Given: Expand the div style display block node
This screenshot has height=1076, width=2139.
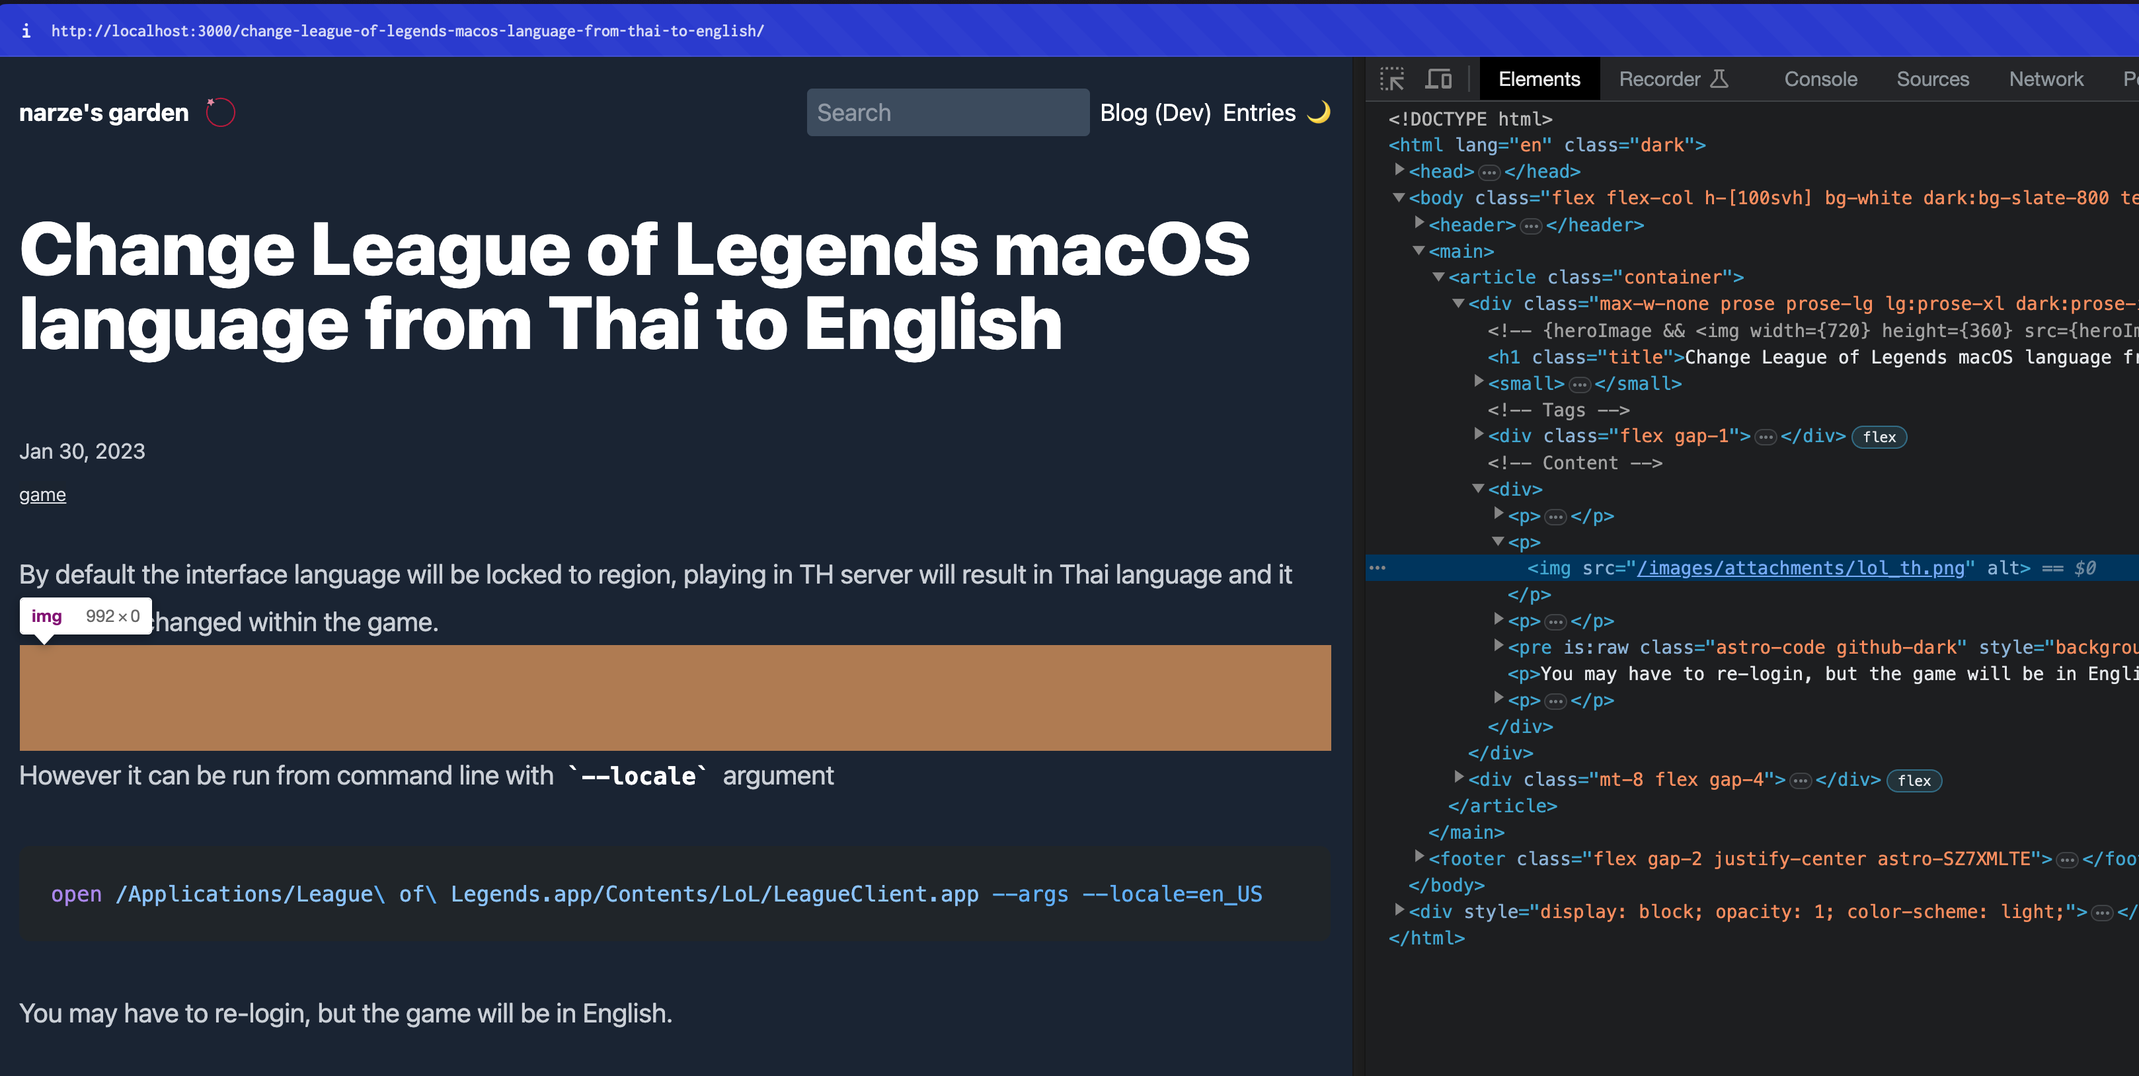Looking at the screenshot, I should coord(1399,910).
